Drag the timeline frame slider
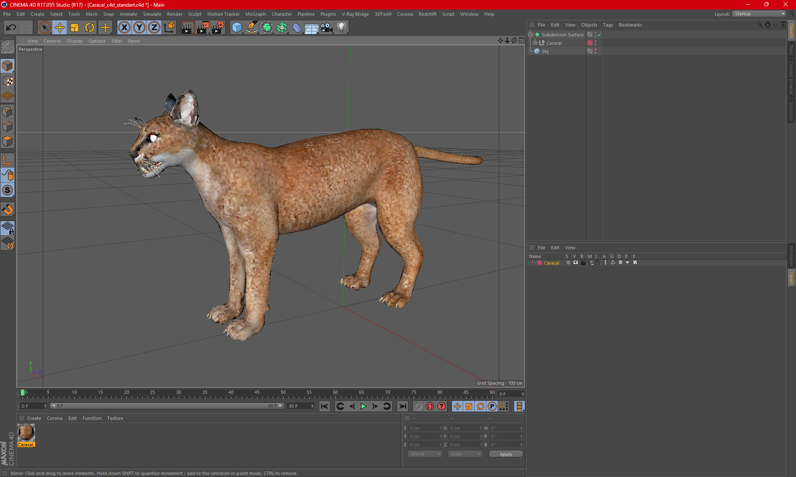Screen dimensions: 796x477 (23, 393)
